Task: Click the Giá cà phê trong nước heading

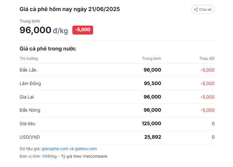Action: 48,49
